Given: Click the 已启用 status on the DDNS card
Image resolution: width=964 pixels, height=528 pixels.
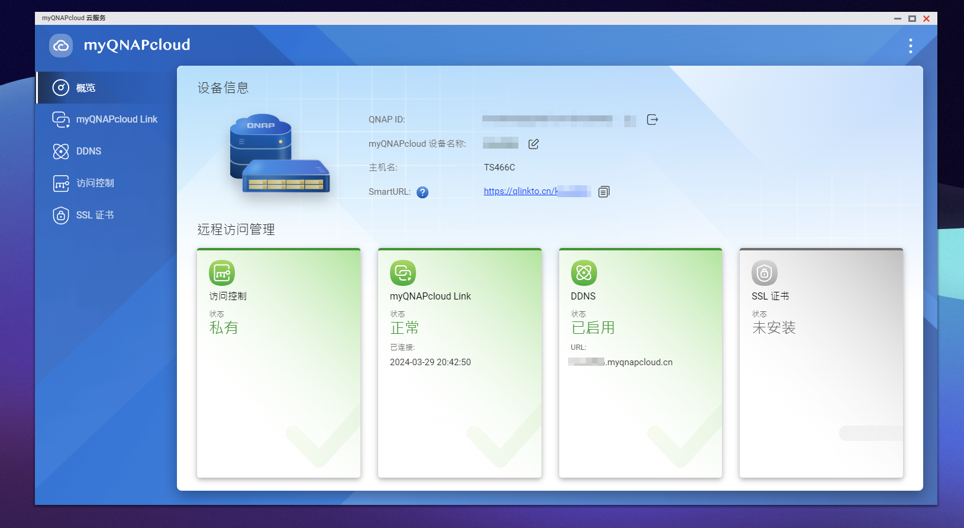Looking at the screenshot, I should (x=593, y=328).
